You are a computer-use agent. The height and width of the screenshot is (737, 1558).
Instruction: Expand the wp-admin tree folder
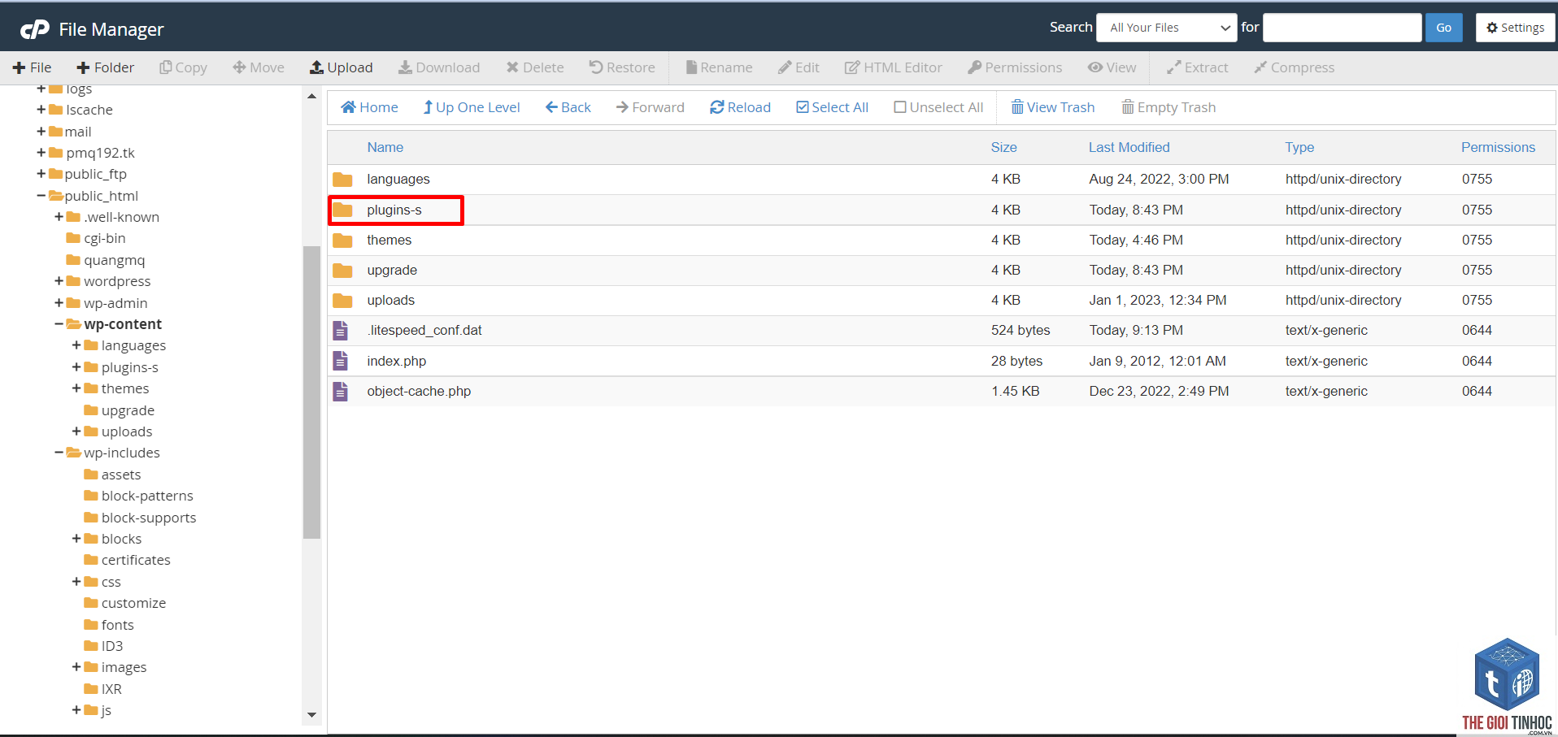click(x=59, y=302)
